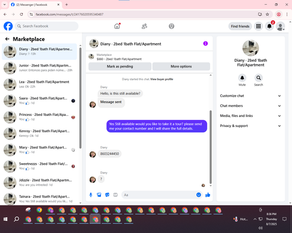Close the Messenger browser tab
292x233 pixels.
click(x=58, y=5)
